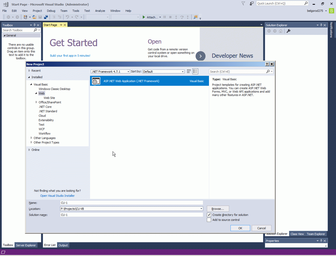Open the Visual Studio Installer link
The width and height of the screenshot is (336, 256).
click(57, 196)
